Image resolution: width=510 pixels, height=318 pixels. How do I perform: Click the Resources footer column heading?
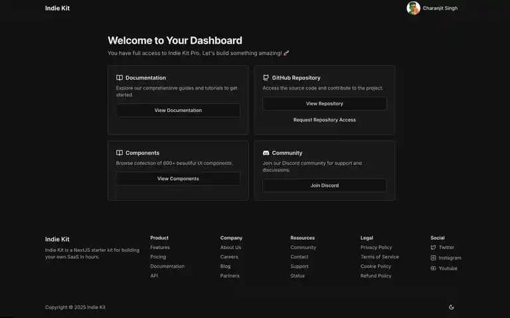pyautogui.click(x=303, y=238)
